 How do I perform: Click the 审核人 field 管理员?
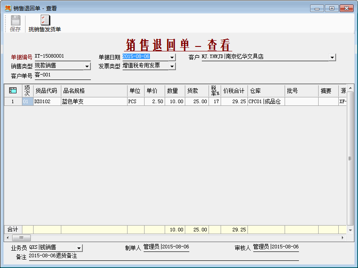276,247
